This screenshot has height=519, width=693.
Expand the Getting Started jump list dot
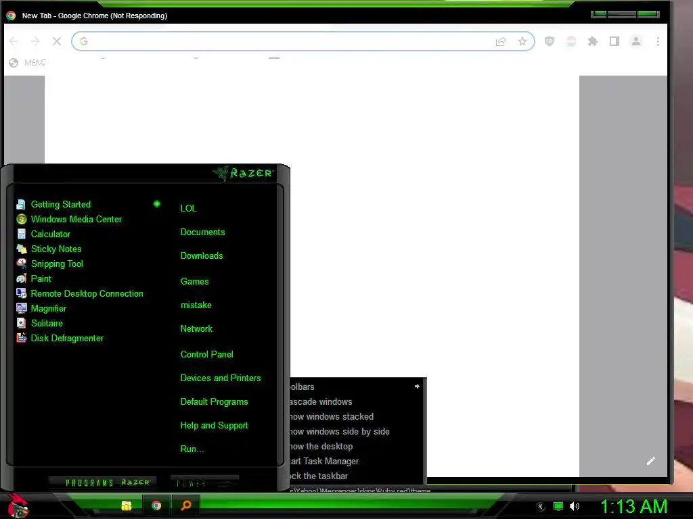157,204
